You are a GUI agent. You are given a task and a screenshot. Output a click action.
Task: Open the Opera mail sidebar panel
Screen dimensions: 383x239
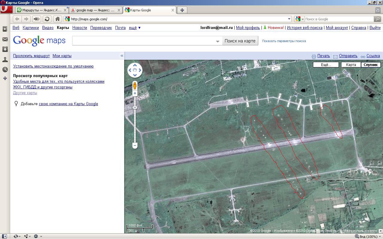(x=5, y=39)
